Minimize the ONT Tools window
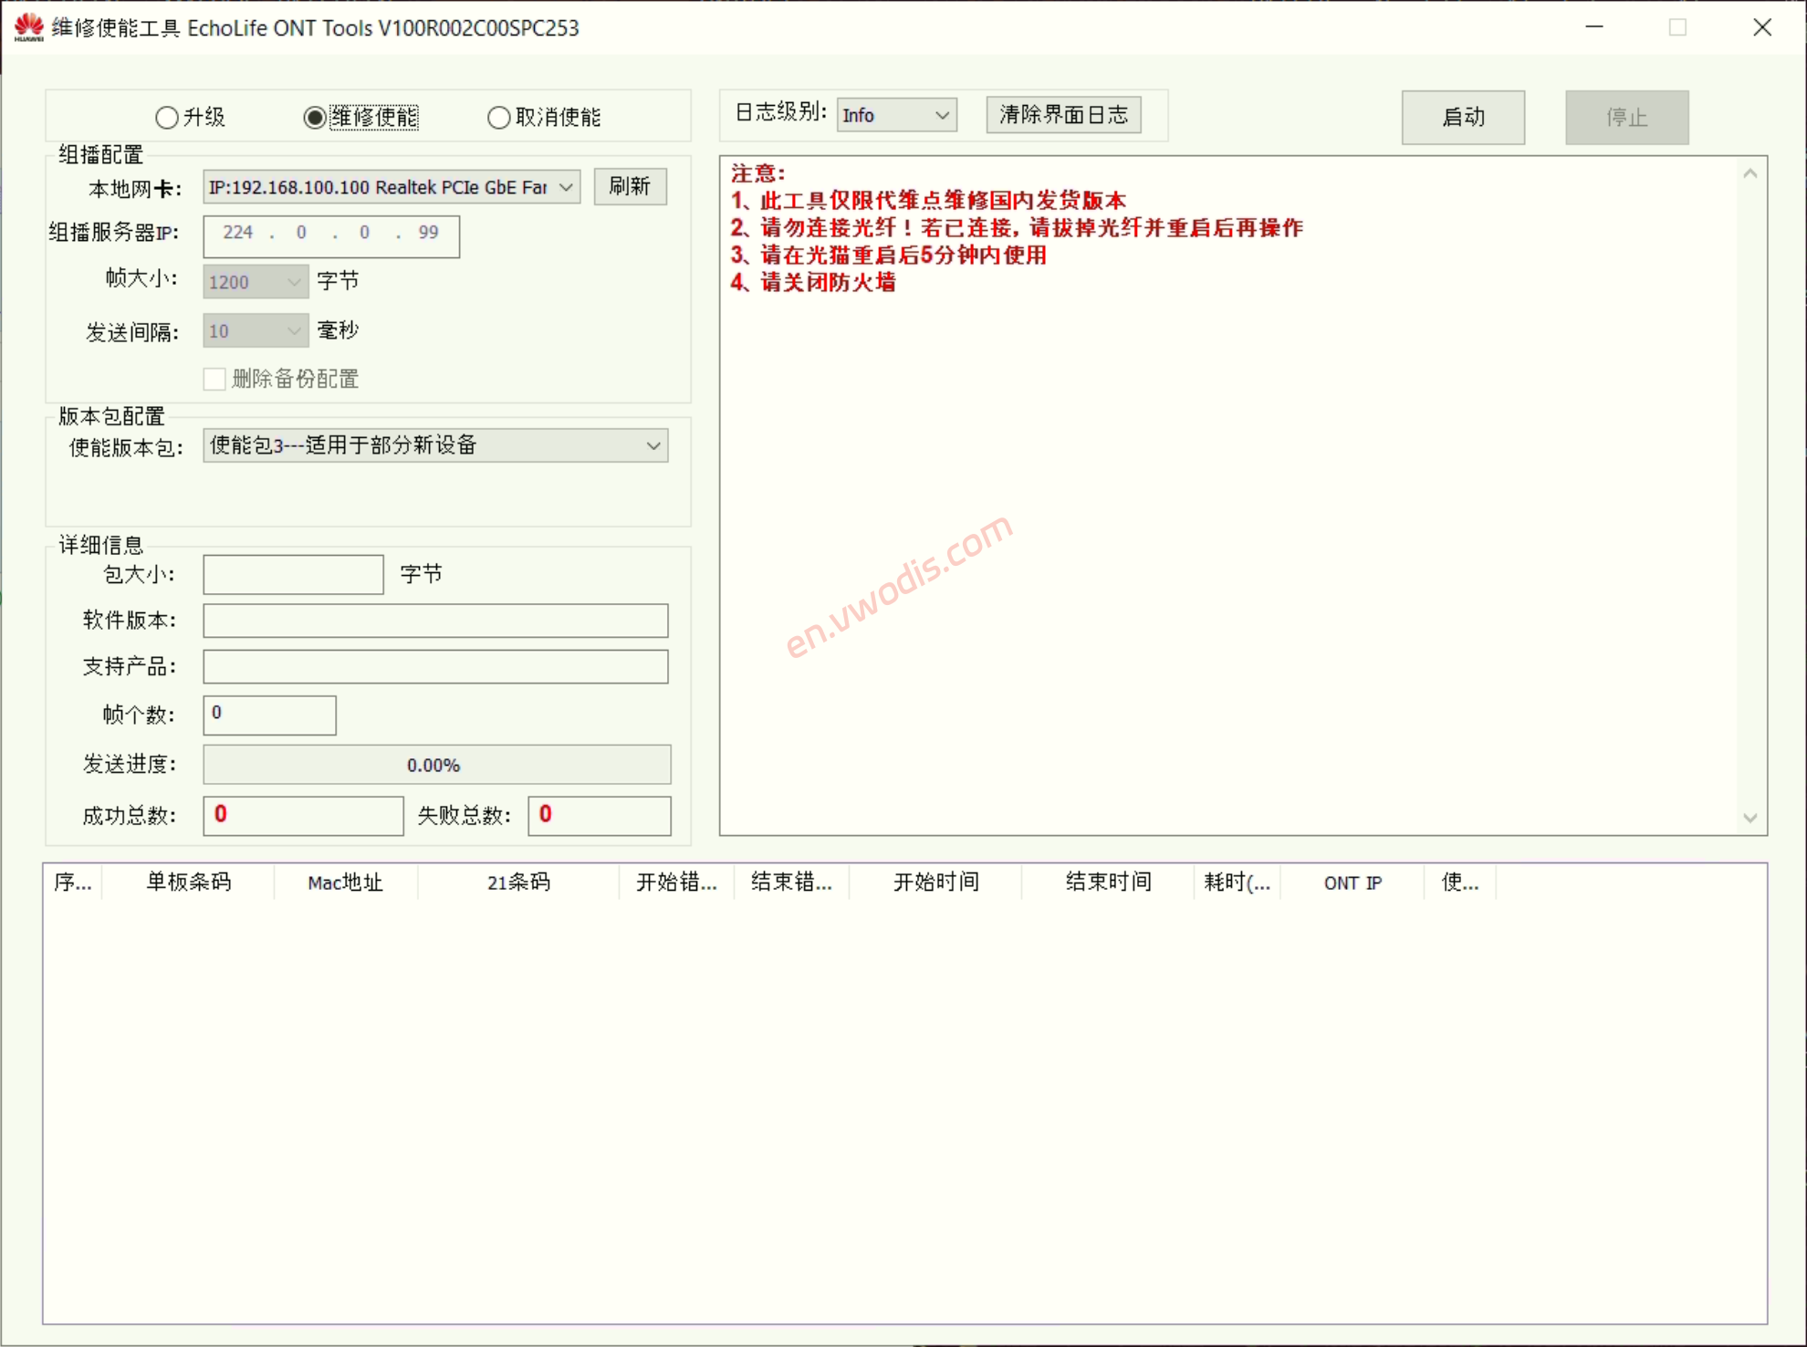The width and height of the screenshot is (1807, 1347). click(1594, 27)
